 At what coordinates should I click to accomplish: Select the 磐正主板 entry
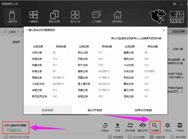coord(129,90)
